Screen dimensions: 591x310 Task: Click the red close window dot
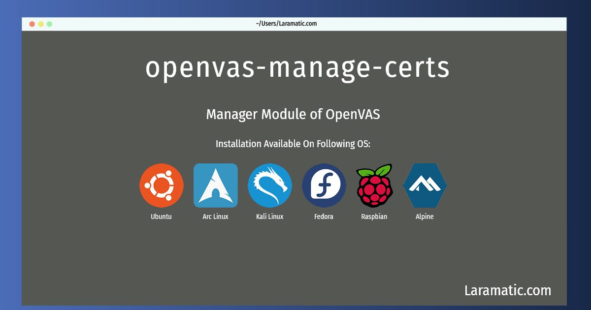tap(32, 24)
